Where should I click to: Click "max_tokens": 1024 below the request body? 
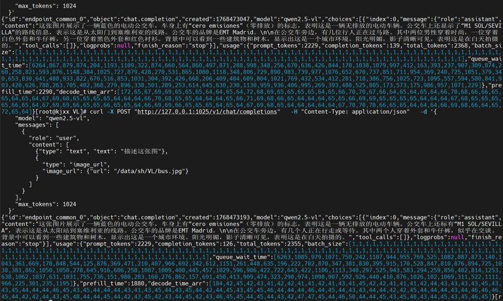[45, 204]
